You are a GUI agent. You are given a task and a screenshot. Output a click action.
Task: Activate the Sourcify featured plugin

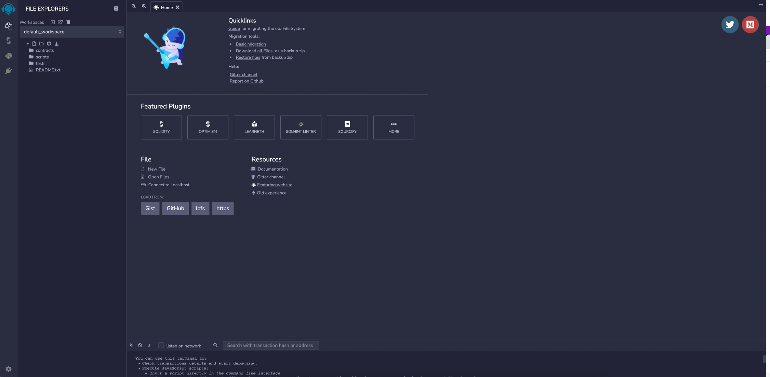point(347,127)
